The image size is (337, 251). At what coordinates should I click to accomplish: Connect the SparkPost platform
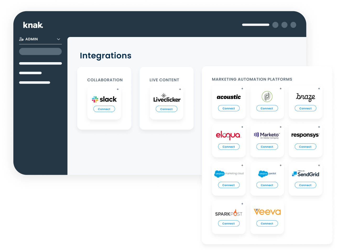click(x=229, y=224)
